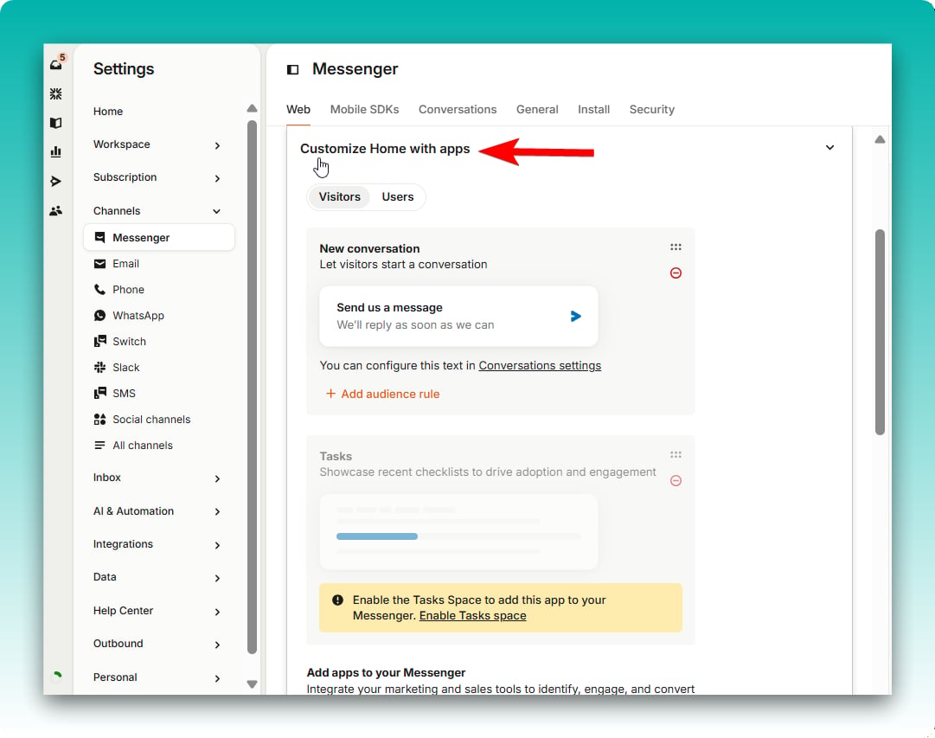The height and width of the screenshot is (738, 935).
Task: Open the Knowledge book icon in left rail
Action: click(x=56, y=123)
